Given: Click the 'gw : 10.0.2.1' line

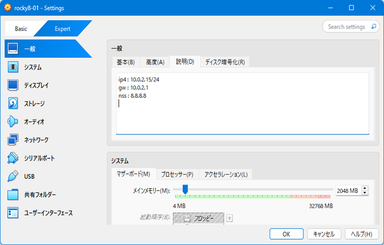Looking at the screenshot, I should coord(133,88).
